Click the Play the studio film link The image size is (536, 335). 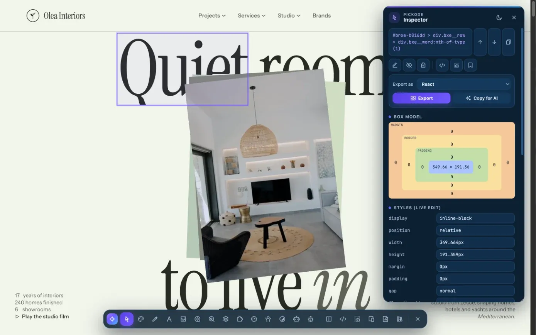[x=42, y=316]
